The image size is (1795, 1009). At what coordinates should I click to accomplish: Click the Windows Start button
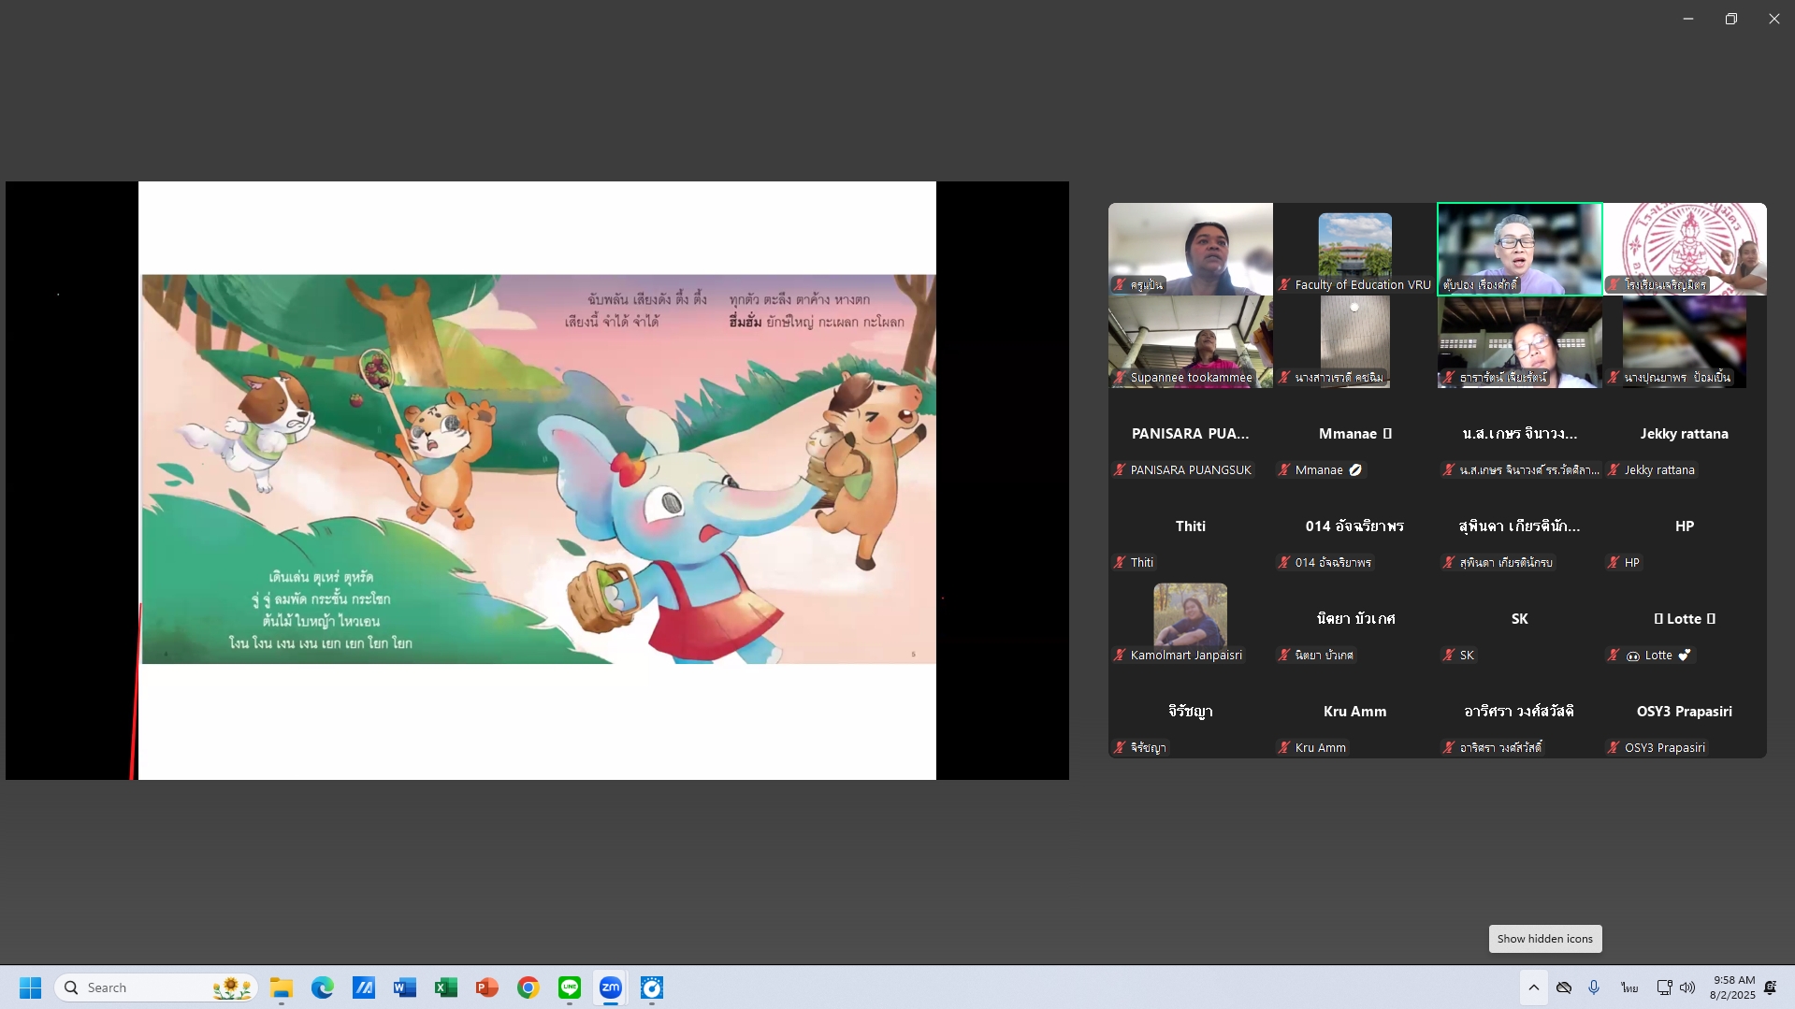(x=30, y=987)
